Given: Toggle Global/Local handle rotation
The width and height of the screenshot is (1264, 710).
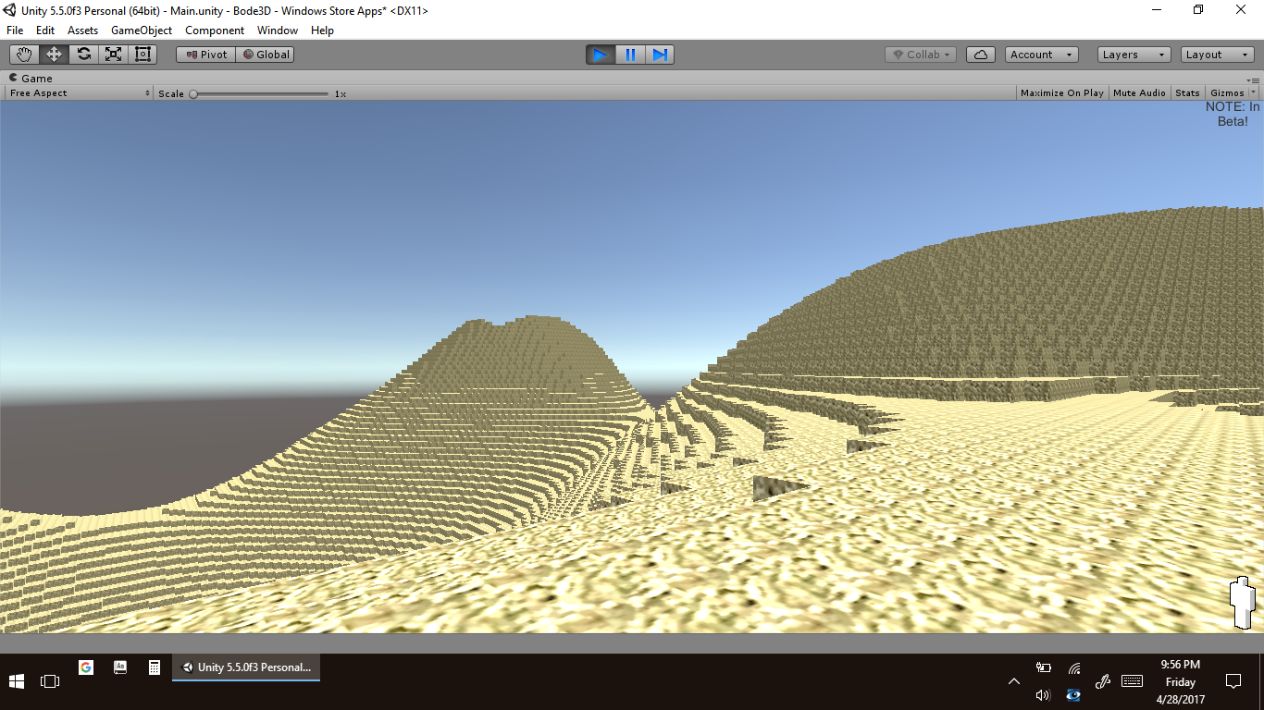Looking at the screenshot, I should pyautogui.click(x=266, y=55).
